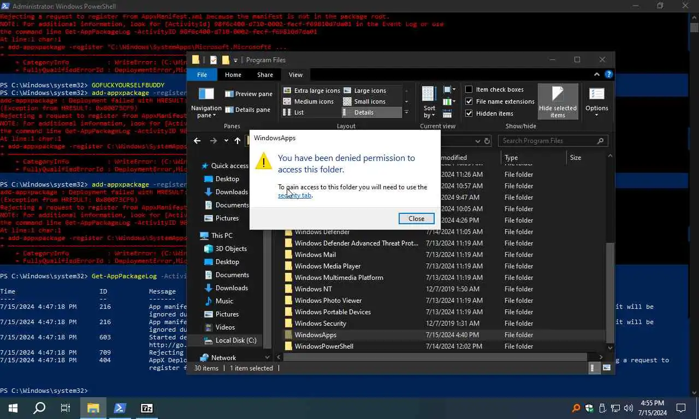Open the recent locations dropdown arrow
This screenshot has height=419, width=699.
tap(226, 141)
